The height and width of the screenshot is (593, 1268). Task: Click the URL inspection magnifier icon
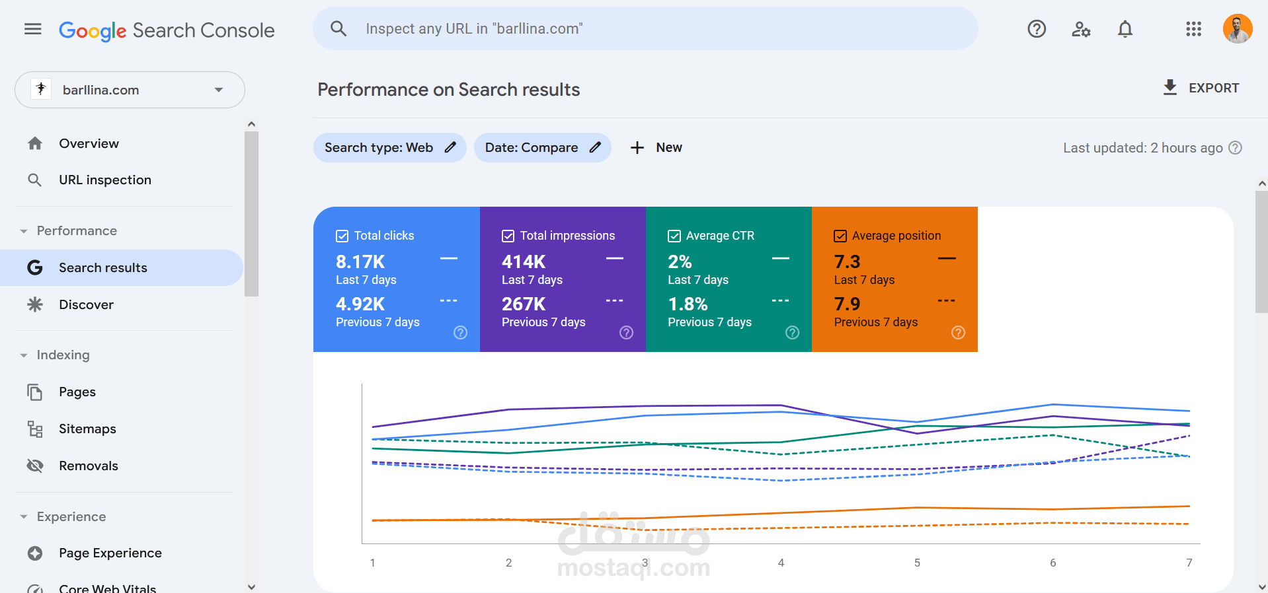(35, 180)
